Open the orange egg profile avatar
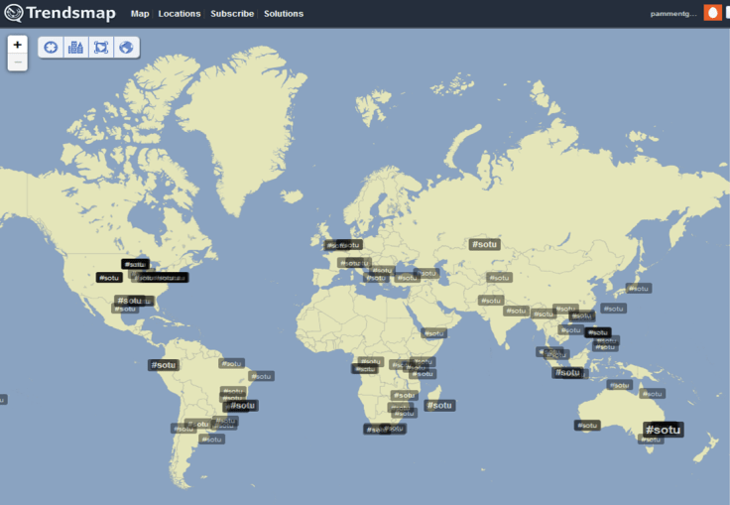Viewport: 730px width, 505px height. (712, 13)
